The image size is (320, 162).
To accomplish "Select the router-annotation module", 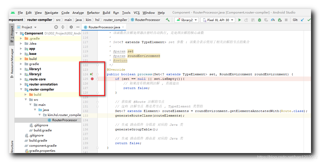I will click(43, 84).
